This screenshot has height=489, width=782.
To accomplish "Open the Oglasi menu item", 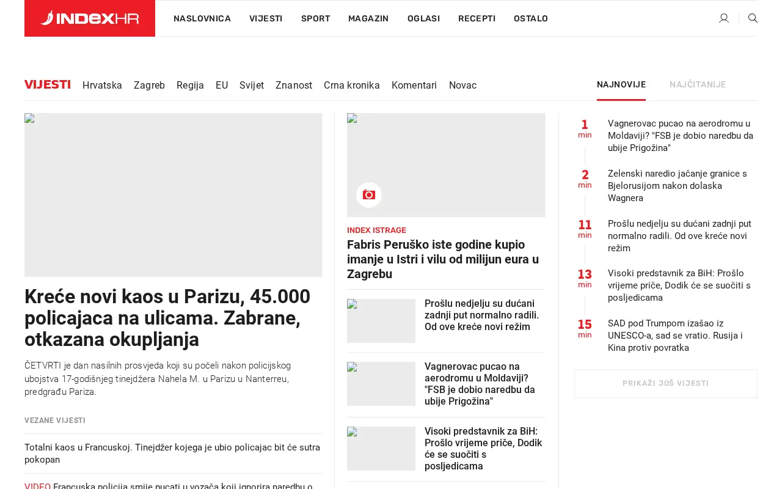I will tap(423, 18).
